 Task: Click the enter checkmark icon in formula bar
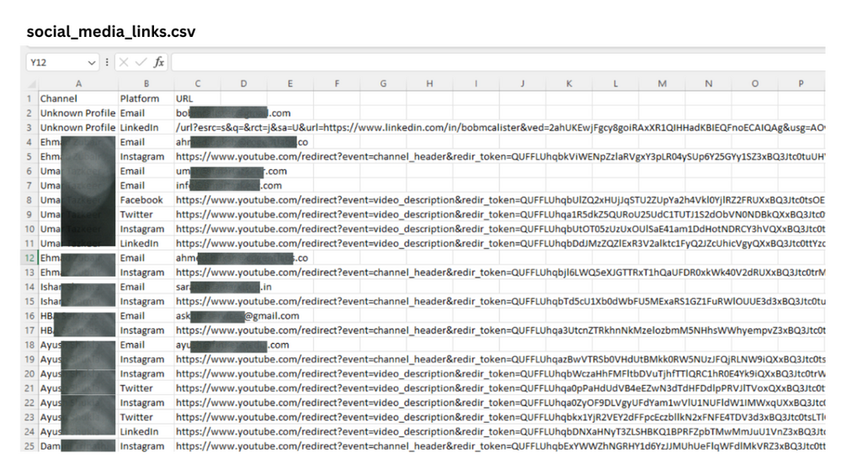[x=141, y=62]
